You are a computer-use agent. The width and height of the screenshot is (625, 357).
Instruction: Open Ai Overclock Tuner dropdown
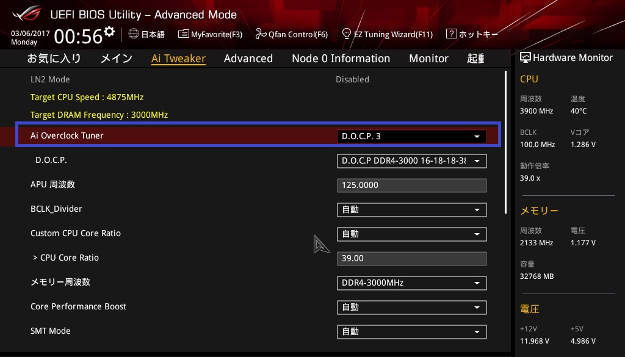[x=411, y=136]
